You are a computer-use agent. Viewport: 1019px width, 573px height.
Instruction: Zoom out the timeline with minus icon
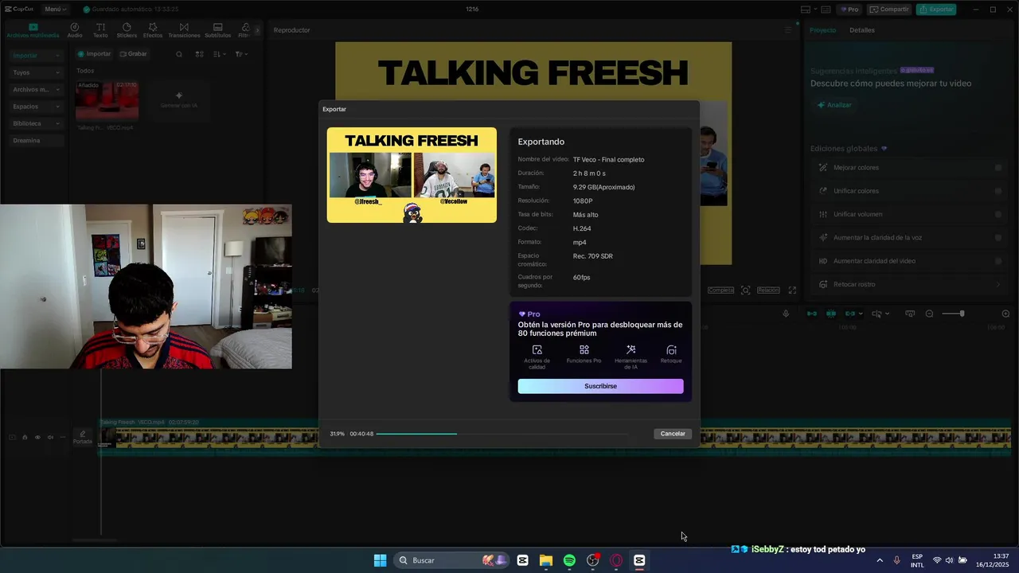click(929, 314)
